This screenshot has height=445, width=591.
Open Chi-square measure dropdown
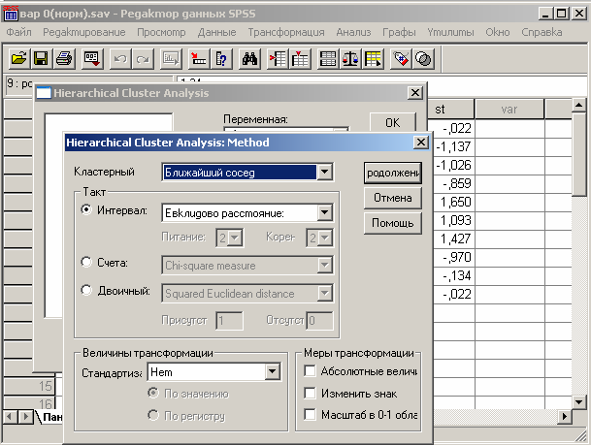click(324, 265)
